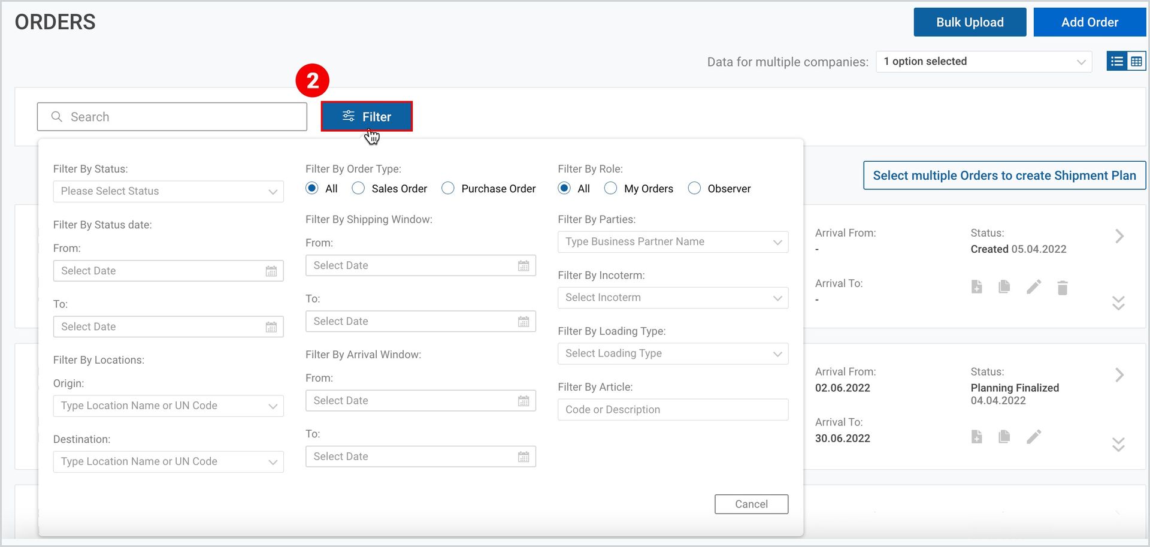Screen dimensions: 1150x547
Task: Click the 'Filter By Parties:' label
Action: point(597,219)
